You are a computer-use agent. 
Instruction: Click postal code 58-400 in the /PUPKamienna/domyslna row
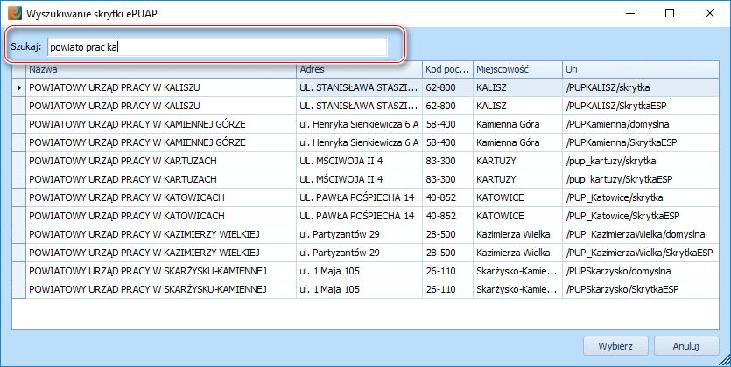447,124
